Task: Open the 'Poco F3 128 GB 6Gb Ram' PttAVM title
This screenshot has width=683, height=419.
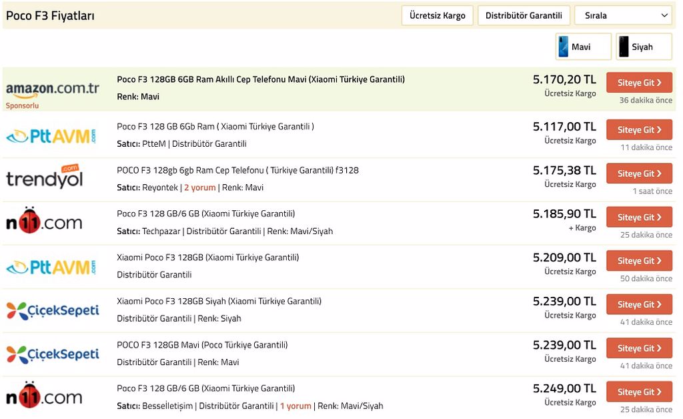Action: click(215, 127)
